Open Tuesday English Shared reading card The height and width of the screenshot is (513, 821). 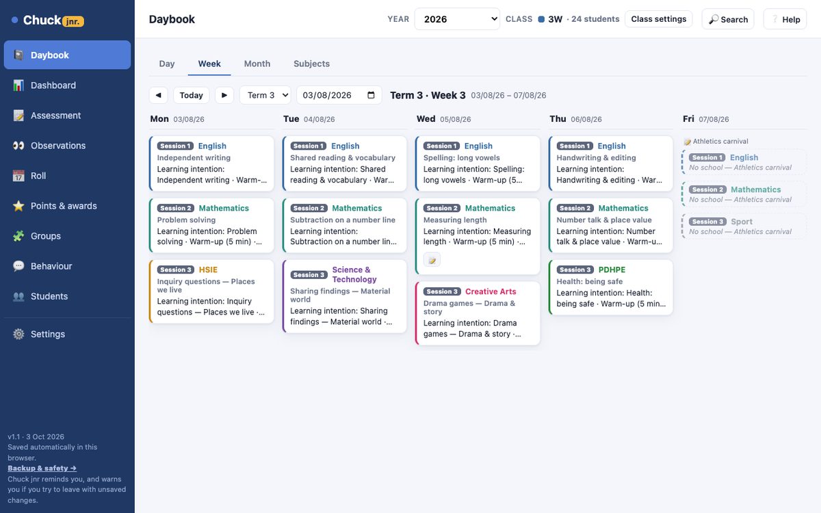(345, 163)
